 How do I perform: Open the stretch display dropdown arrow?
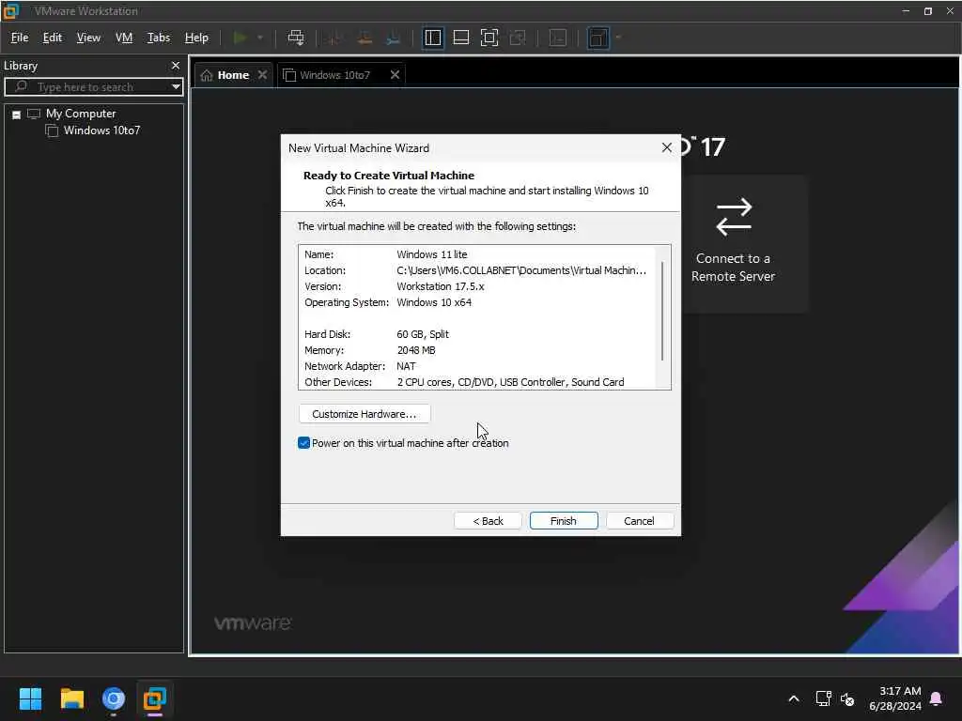[618, 38]
